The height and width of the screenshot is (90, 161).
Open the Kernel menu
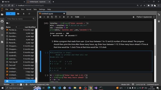tap(29, 9)
